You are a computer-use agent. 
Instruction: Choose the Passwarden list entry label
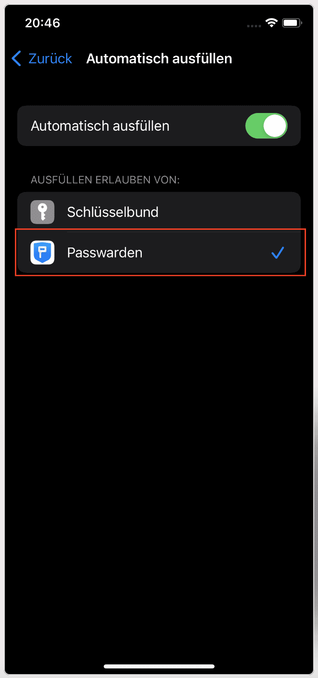pos(104,252)
